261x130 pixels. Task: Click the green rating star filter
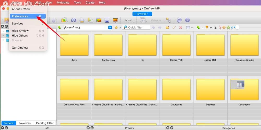228,28
